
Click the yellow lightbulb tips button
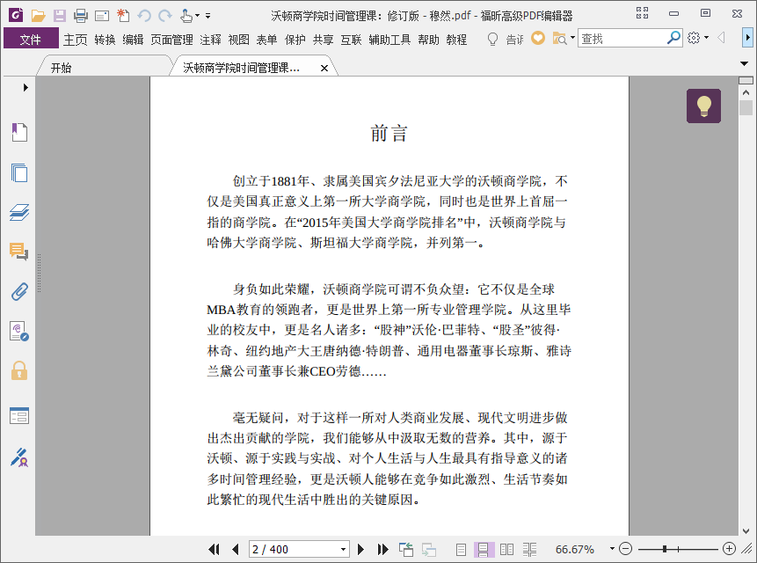(x=704, y=106)
